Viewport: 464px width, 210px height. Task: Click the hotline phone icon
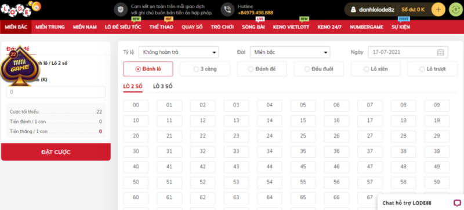[x=227, y=9]
